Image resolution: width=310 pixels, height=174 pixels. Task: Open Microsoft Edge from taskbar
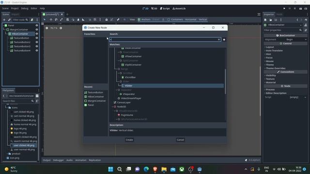pyautogui.click(x=146, y=169)
